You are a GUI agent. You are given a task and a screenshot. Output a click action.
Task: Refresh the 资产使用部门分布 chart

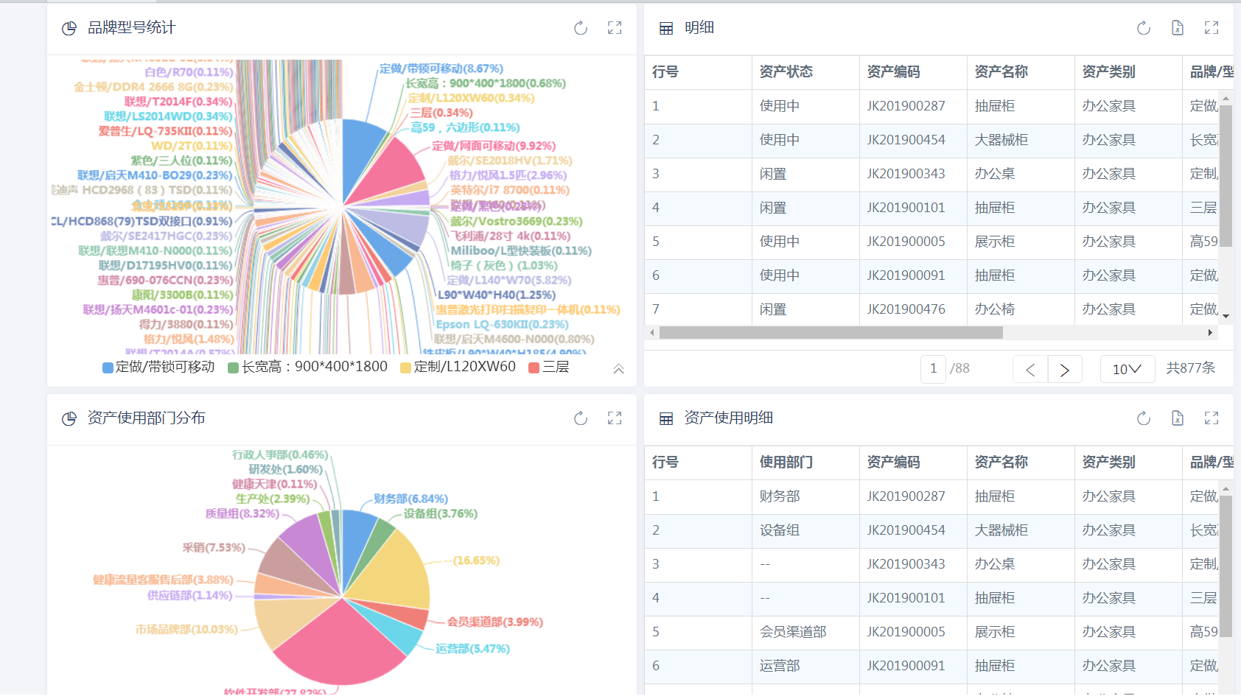tap(581, 418)
